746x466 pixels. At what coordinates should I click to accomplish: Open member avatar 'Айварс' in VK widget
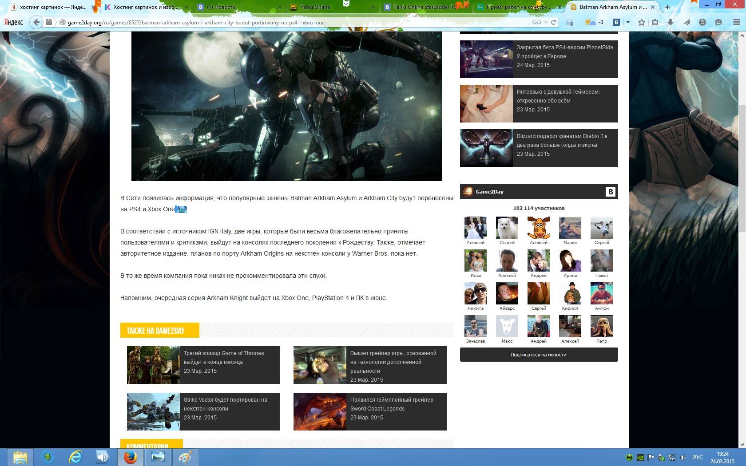[x=507, y=293]
